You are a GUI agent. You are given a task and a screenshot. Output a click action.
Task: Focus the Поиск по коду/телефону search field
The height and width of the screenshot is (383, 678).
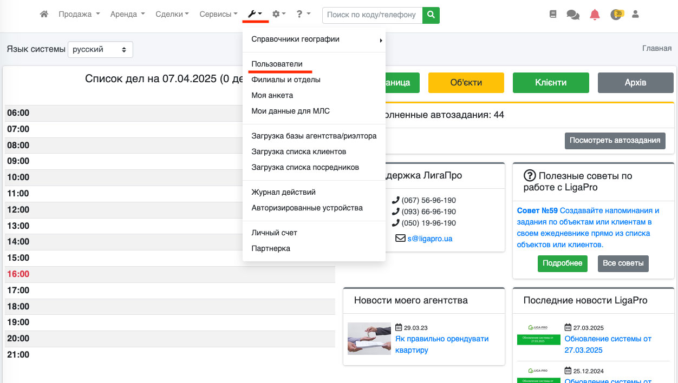(372, 15)
